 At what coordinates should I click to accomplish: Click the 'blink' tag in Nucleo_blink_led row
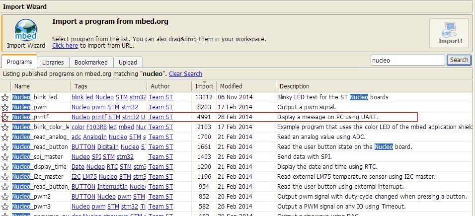(x=78, y=97)
